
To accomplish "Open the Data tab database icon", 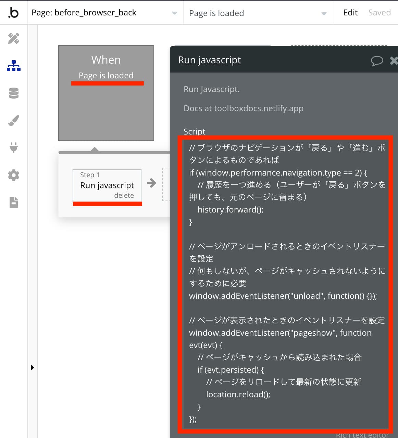I will point(14,93).
